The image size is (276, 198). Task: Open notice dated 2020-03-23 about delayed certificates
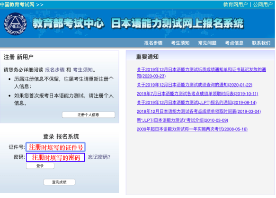201,73
